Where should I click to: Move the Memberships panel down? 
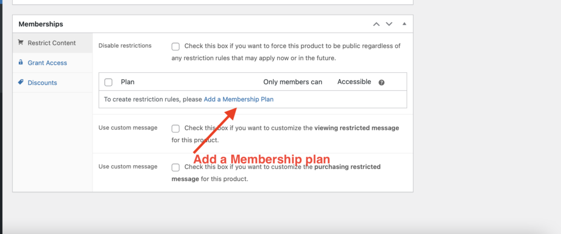(389, 24)
